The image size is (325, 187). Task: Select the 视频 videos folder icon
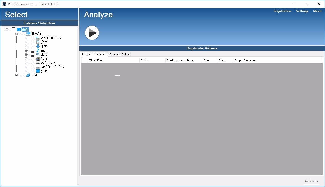coord(38,58)
